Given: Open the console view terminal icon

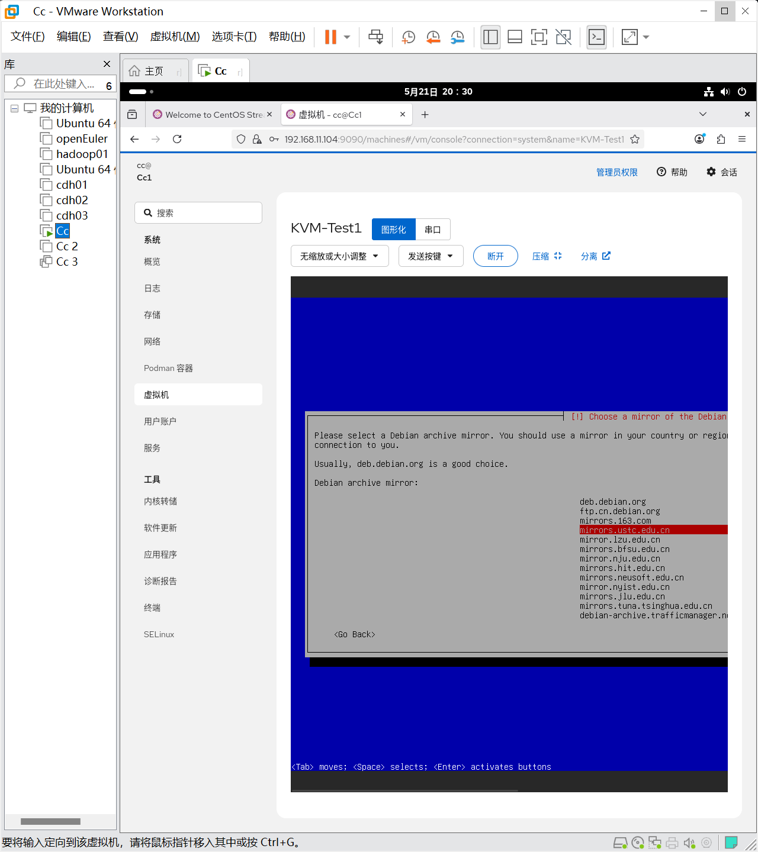Looking at the screenshot, I should coord(596,37).
